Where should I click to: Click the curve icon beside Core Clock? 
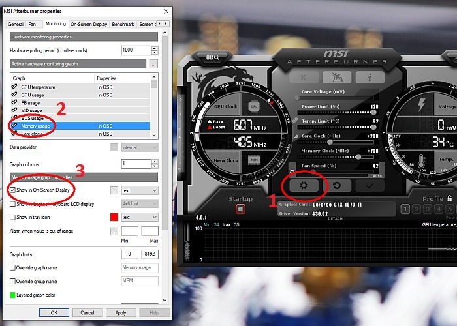(296, 136)
